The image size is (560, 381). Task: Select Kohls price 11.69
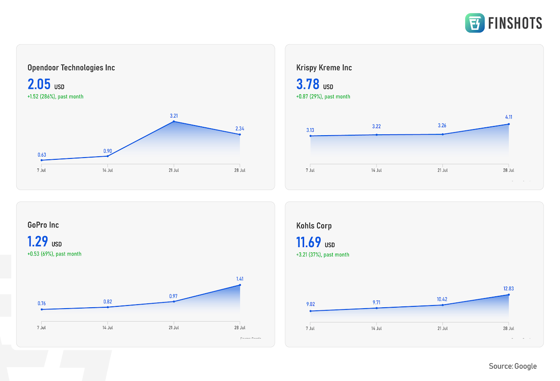(309, 242)
